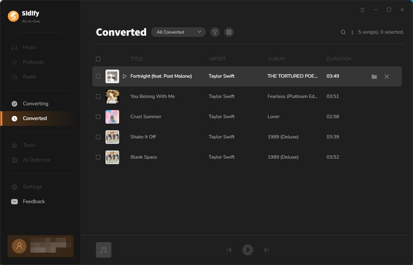Select the Blank Space title

(144, 157)
